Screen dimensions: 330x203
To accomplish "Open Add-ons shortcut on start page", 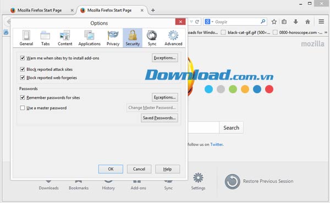I will coord(138,185).
